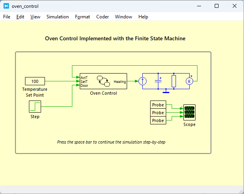Select the bottom Probe block
This screenshot has height=194, width=244.
(x=158, y=120)
